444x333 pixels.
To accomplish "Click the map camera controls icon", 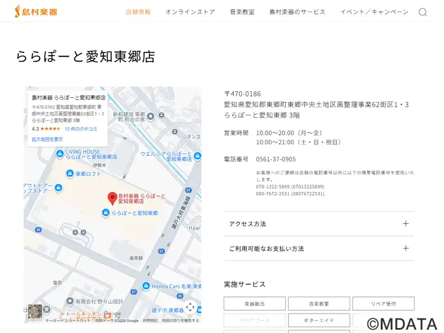I will click(x=190, y=307).
